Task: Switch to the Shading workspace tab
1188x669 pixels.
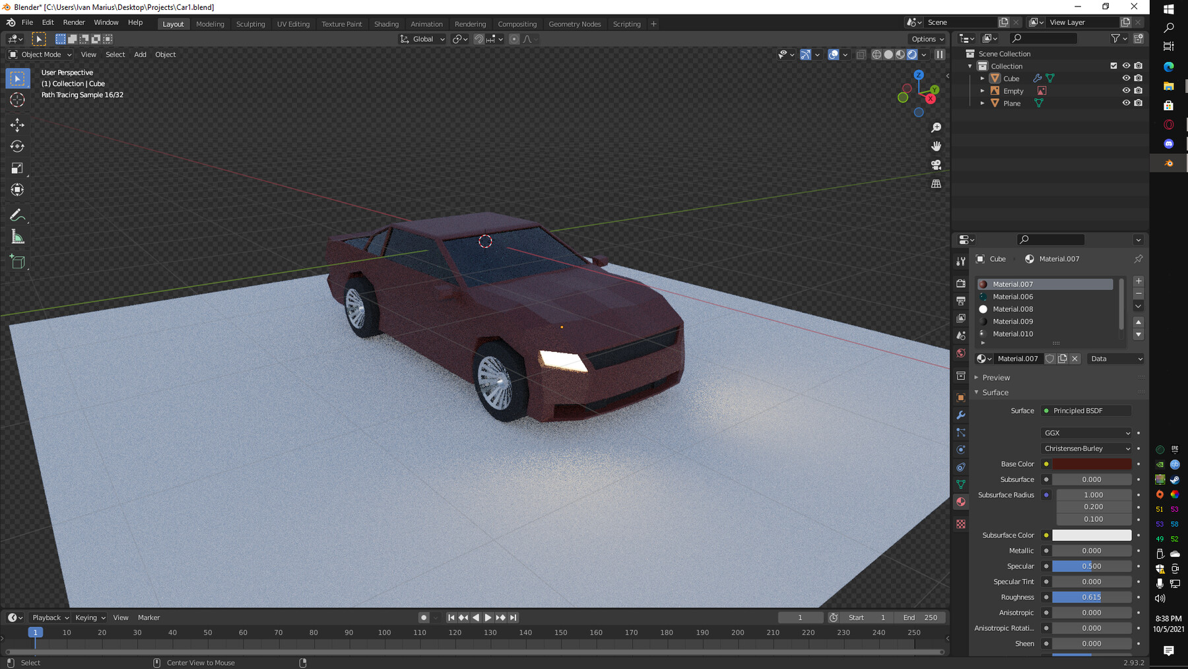Action: click(x=387, y=24)
